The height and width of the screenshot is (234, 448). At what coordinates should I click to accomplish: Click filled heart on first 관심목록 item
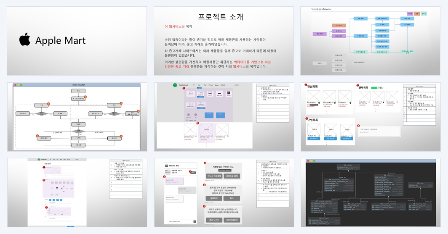[319, 103]
